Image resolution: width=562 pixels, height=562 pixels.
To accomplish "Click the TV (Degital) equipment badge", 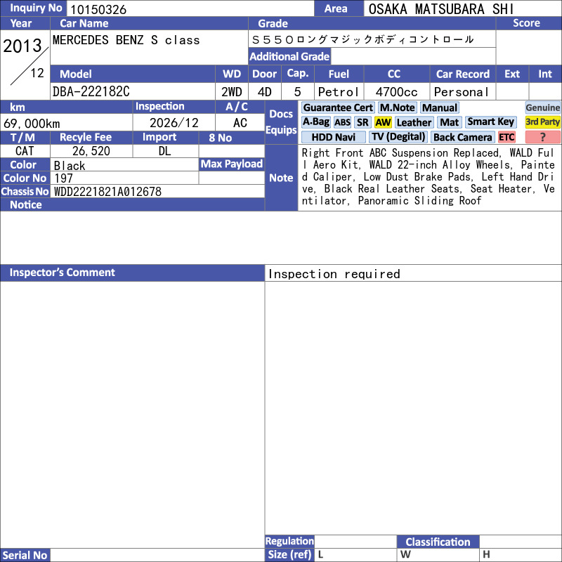I will pyautogui.click(x=398, y=137).
